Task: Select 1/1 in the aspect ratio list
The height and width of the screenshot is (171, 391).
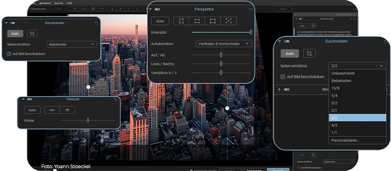Action: pos(357,133)
